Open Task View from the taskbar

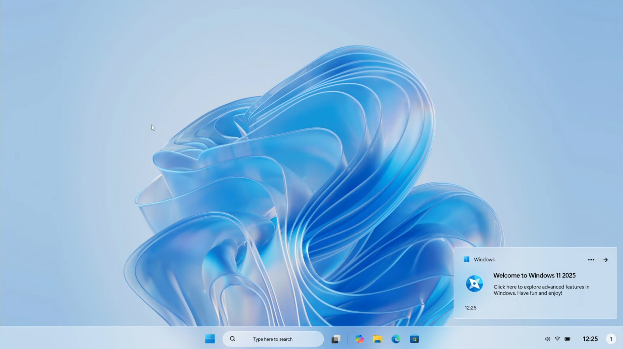[x=336, y=339]
